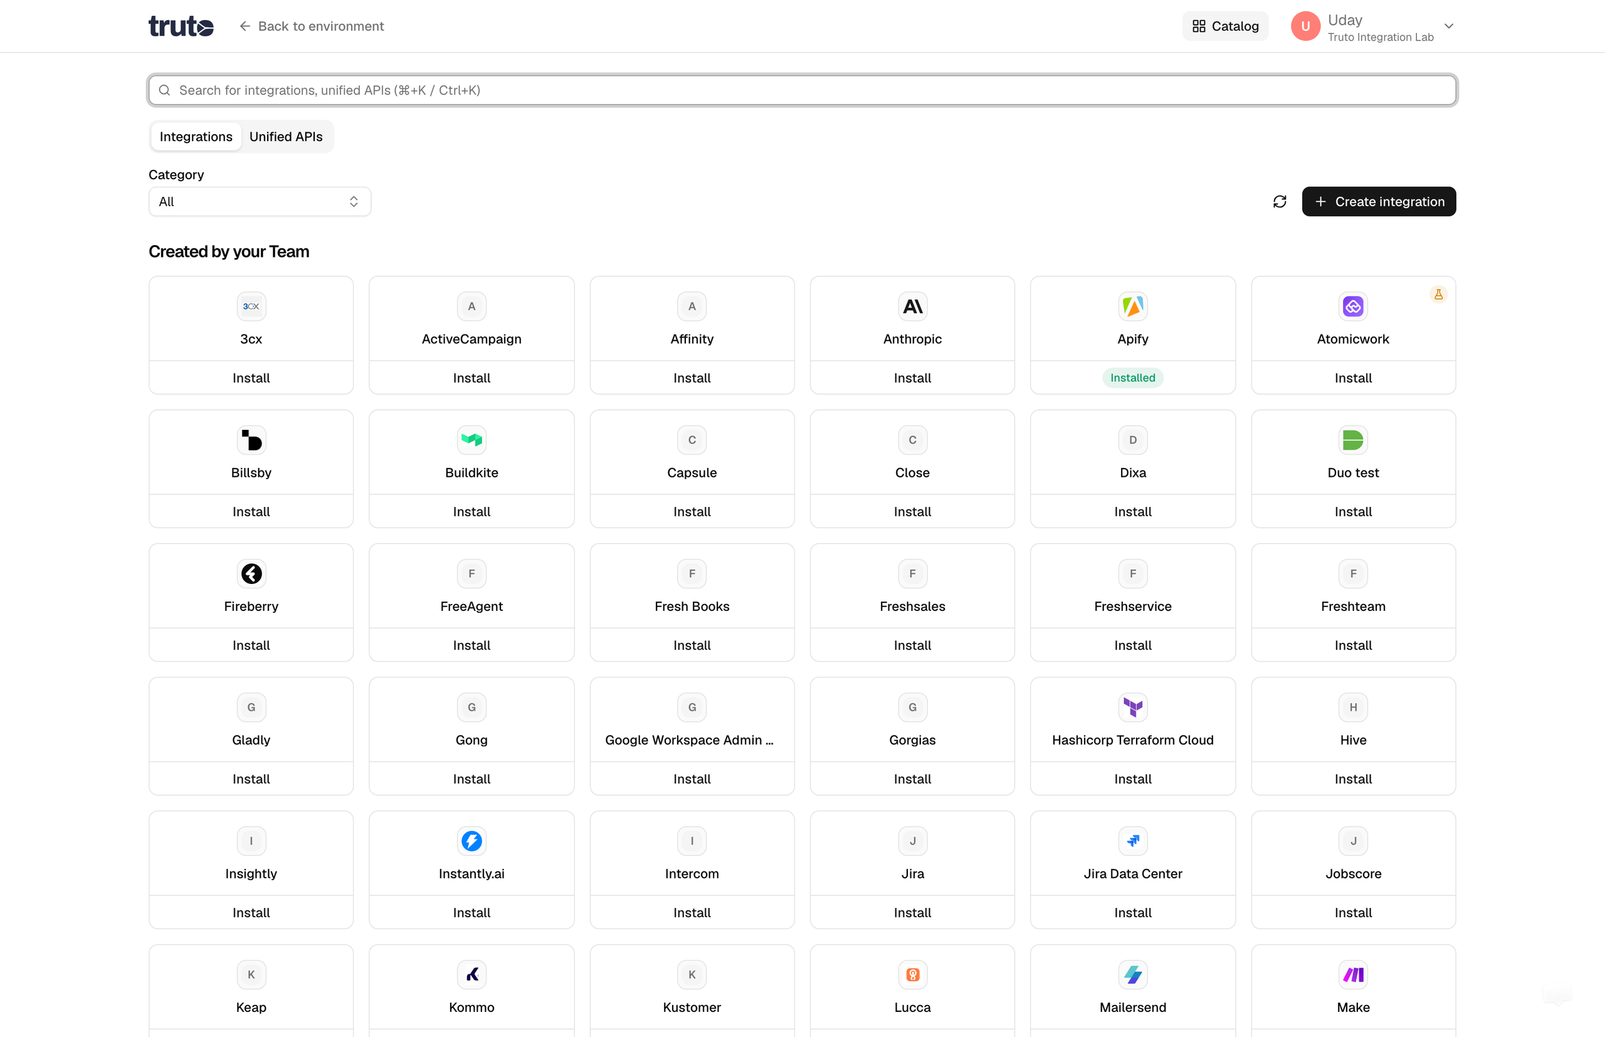Click the Capsule integration name

(x=692, y=472)
